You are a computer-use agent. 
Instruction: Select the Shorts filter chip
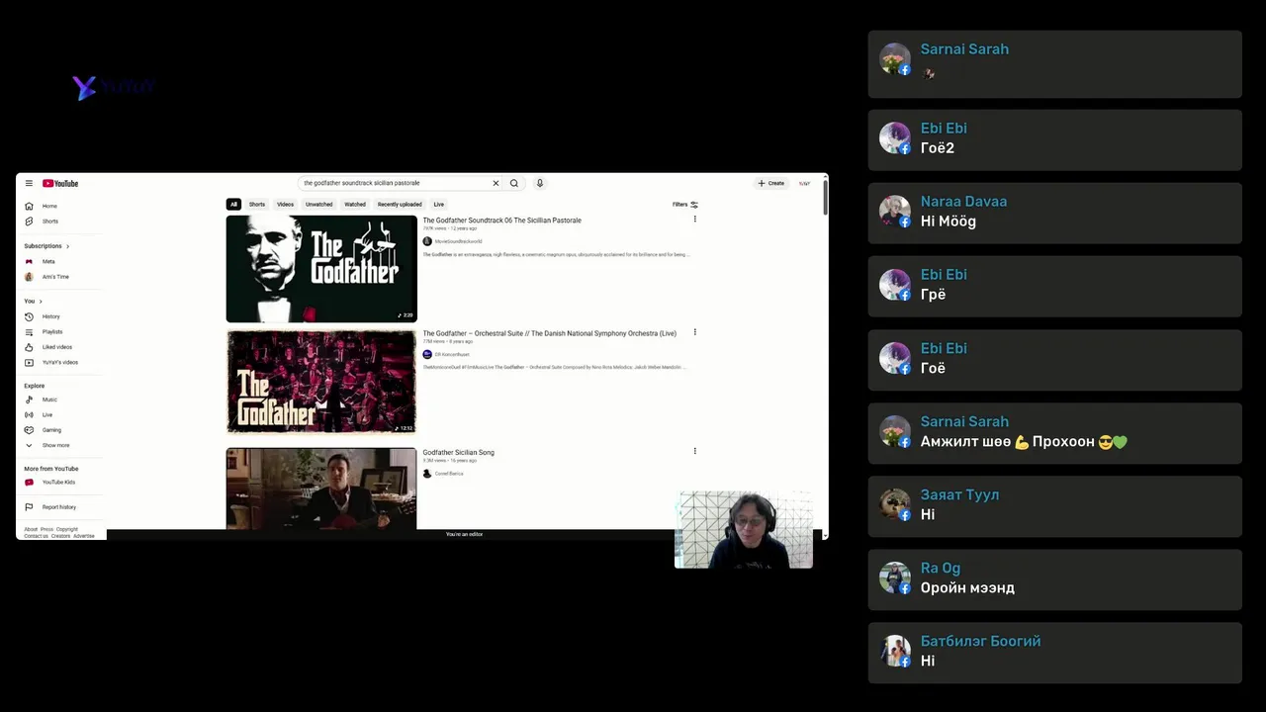tap(257, 205)
